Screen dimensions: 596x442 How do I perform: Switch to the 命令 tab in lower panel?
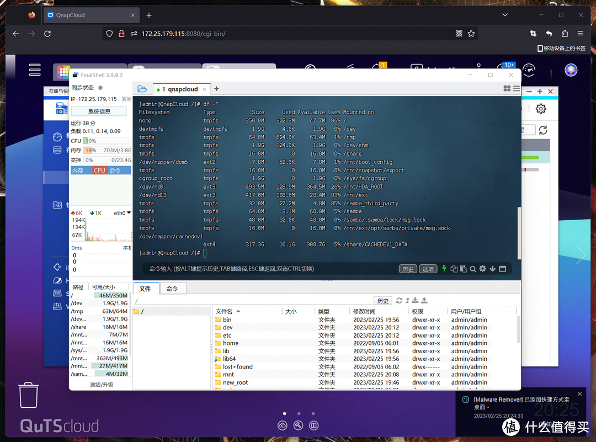pyautogui.click(x=172, y=289)
